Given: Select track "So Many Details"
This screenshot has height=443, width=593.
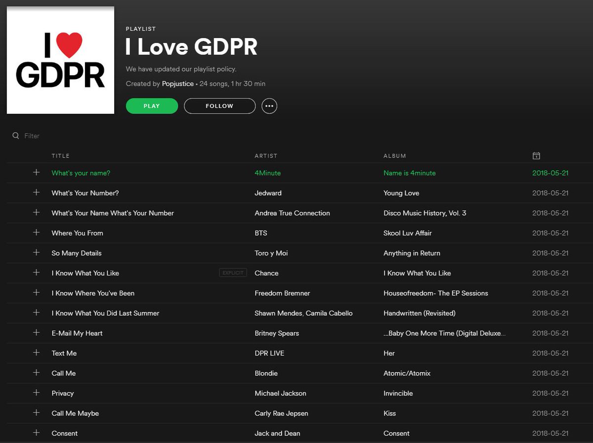Looking at the screenshot, I should coord(77,253).
